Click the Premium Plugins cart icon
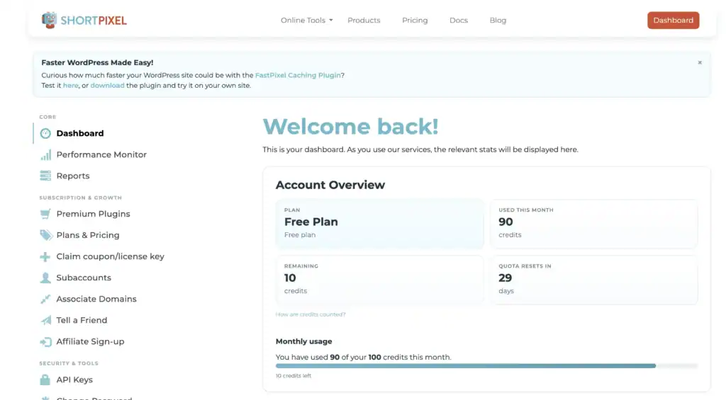The image size is (726, 400). (x=45, y=214)
